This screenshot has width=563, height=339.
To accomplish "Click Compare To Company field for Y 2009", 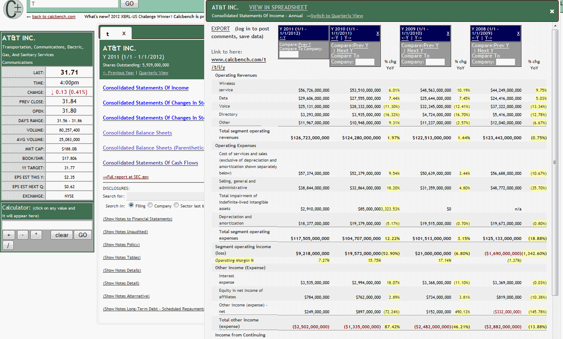I will [x=435, y=62].
